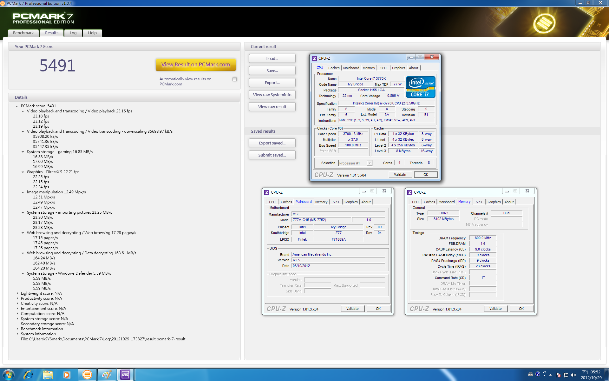Click the Export... button
609x381 pixels.
click(272, 83)
